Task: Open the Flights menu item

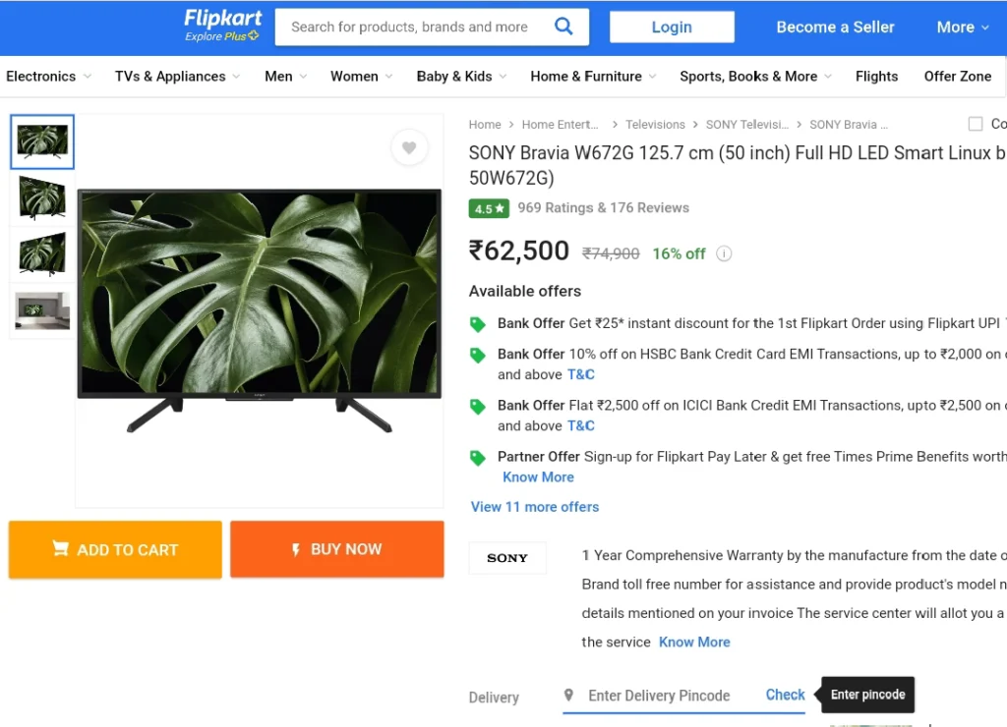Action: [876, 77]
